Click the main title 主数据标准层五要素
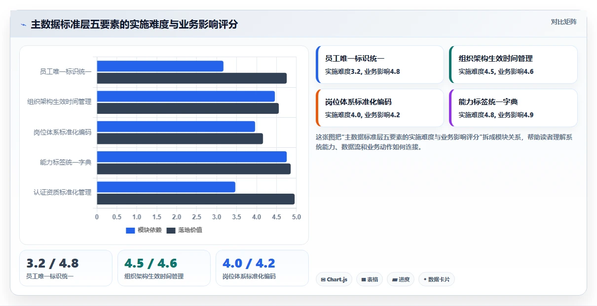Screen dimensions: 597x306 pyautogui.click(x=134, y=24)
